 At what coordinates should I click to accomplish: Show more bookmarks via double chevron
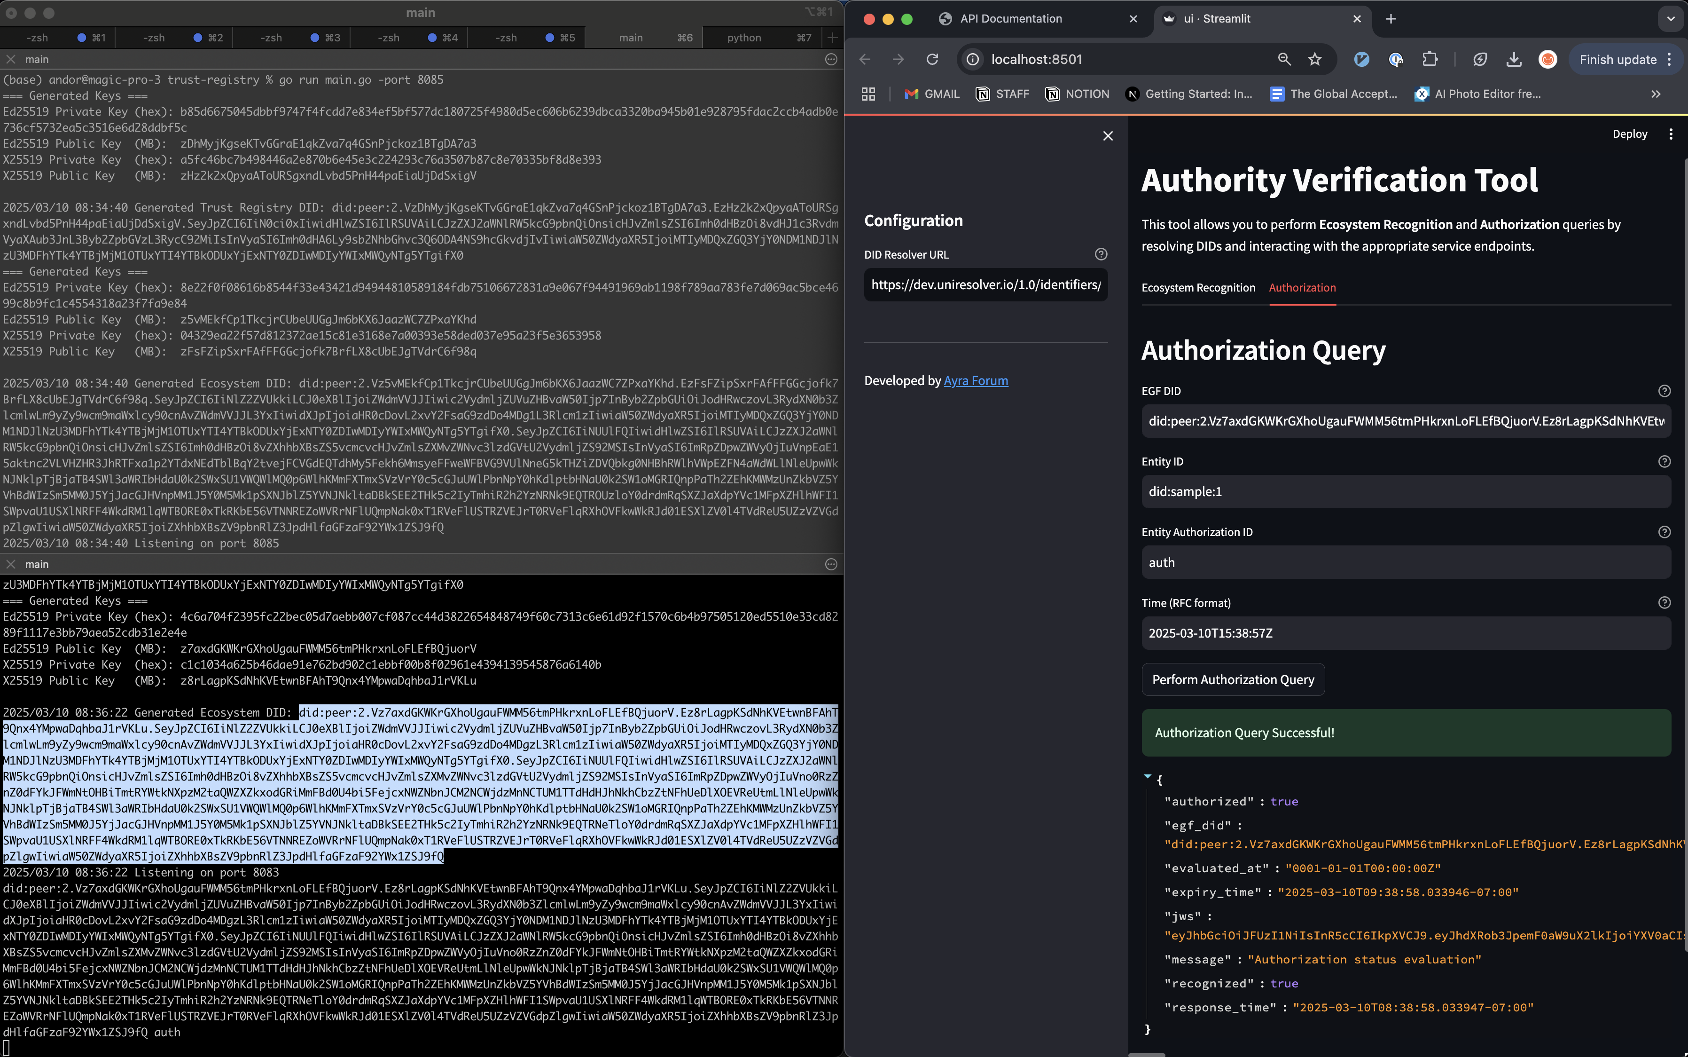coord(1655,94)
